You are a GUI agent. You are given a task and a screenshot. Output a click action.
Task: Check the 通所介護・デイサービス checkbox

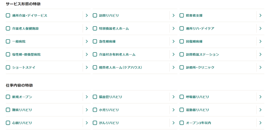point(8,15)
